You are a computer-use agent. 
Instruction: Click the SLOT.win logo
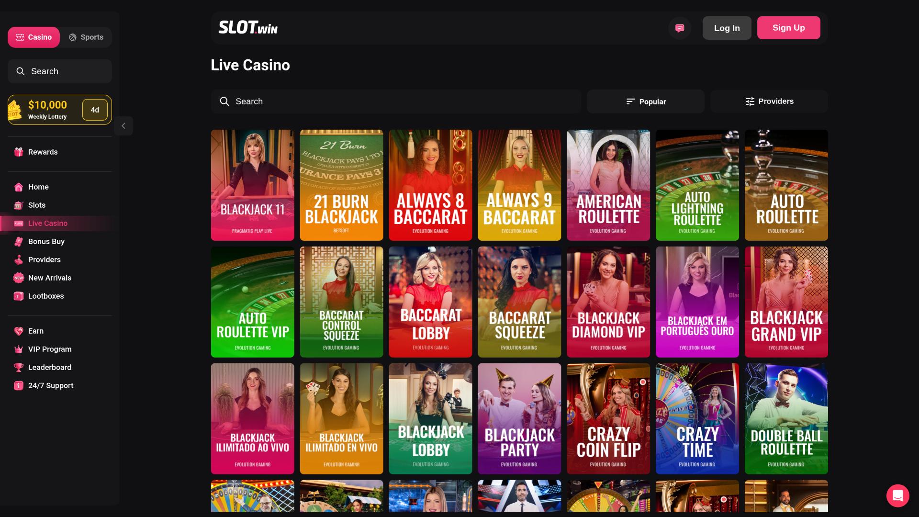coord(248,28)
